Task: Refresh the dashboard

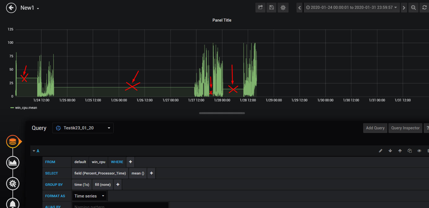Action: click(424, 7)
